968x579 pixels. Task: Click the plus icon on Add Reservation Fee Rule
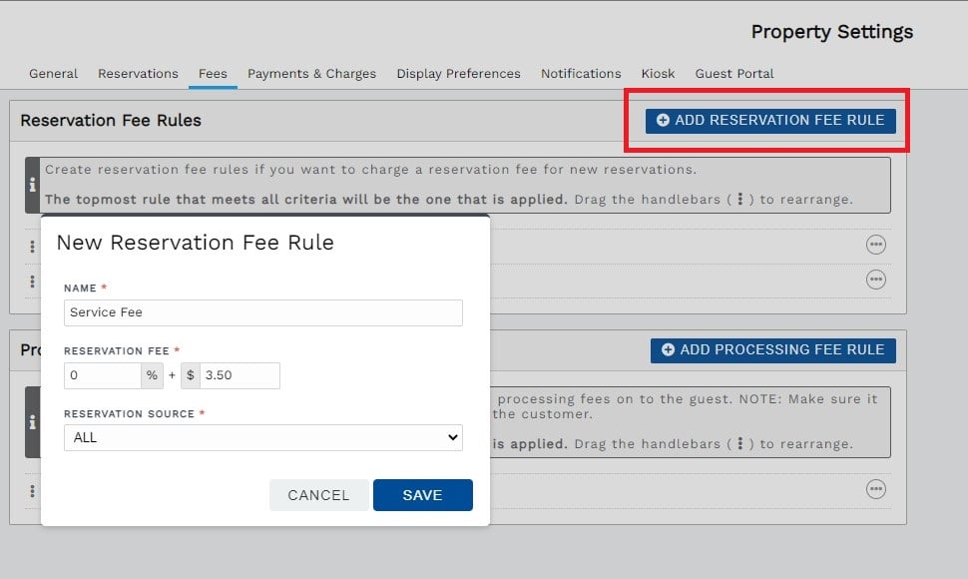665,120
